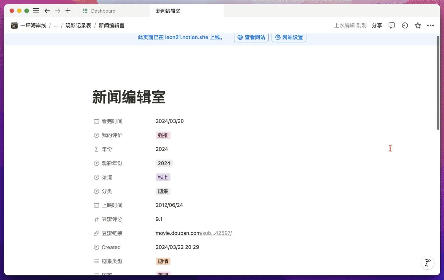Click the Created clock property icon
Image resolution: width=444 pixels, height=280 pixels.
click(96, 247)
